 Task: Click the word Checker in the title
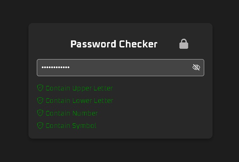(138, 44)
